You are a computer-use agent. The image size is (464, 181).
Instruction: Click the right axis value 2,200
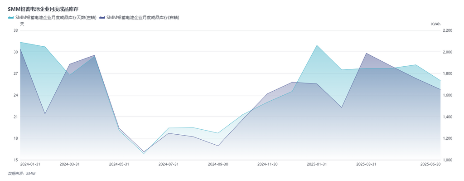(447, 30)
